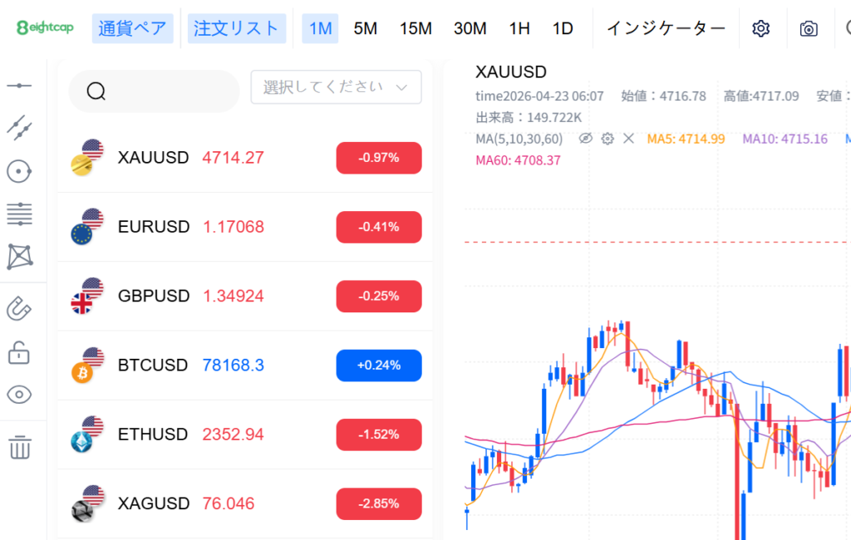Open MA indicator settings gear

pos(608,139)
